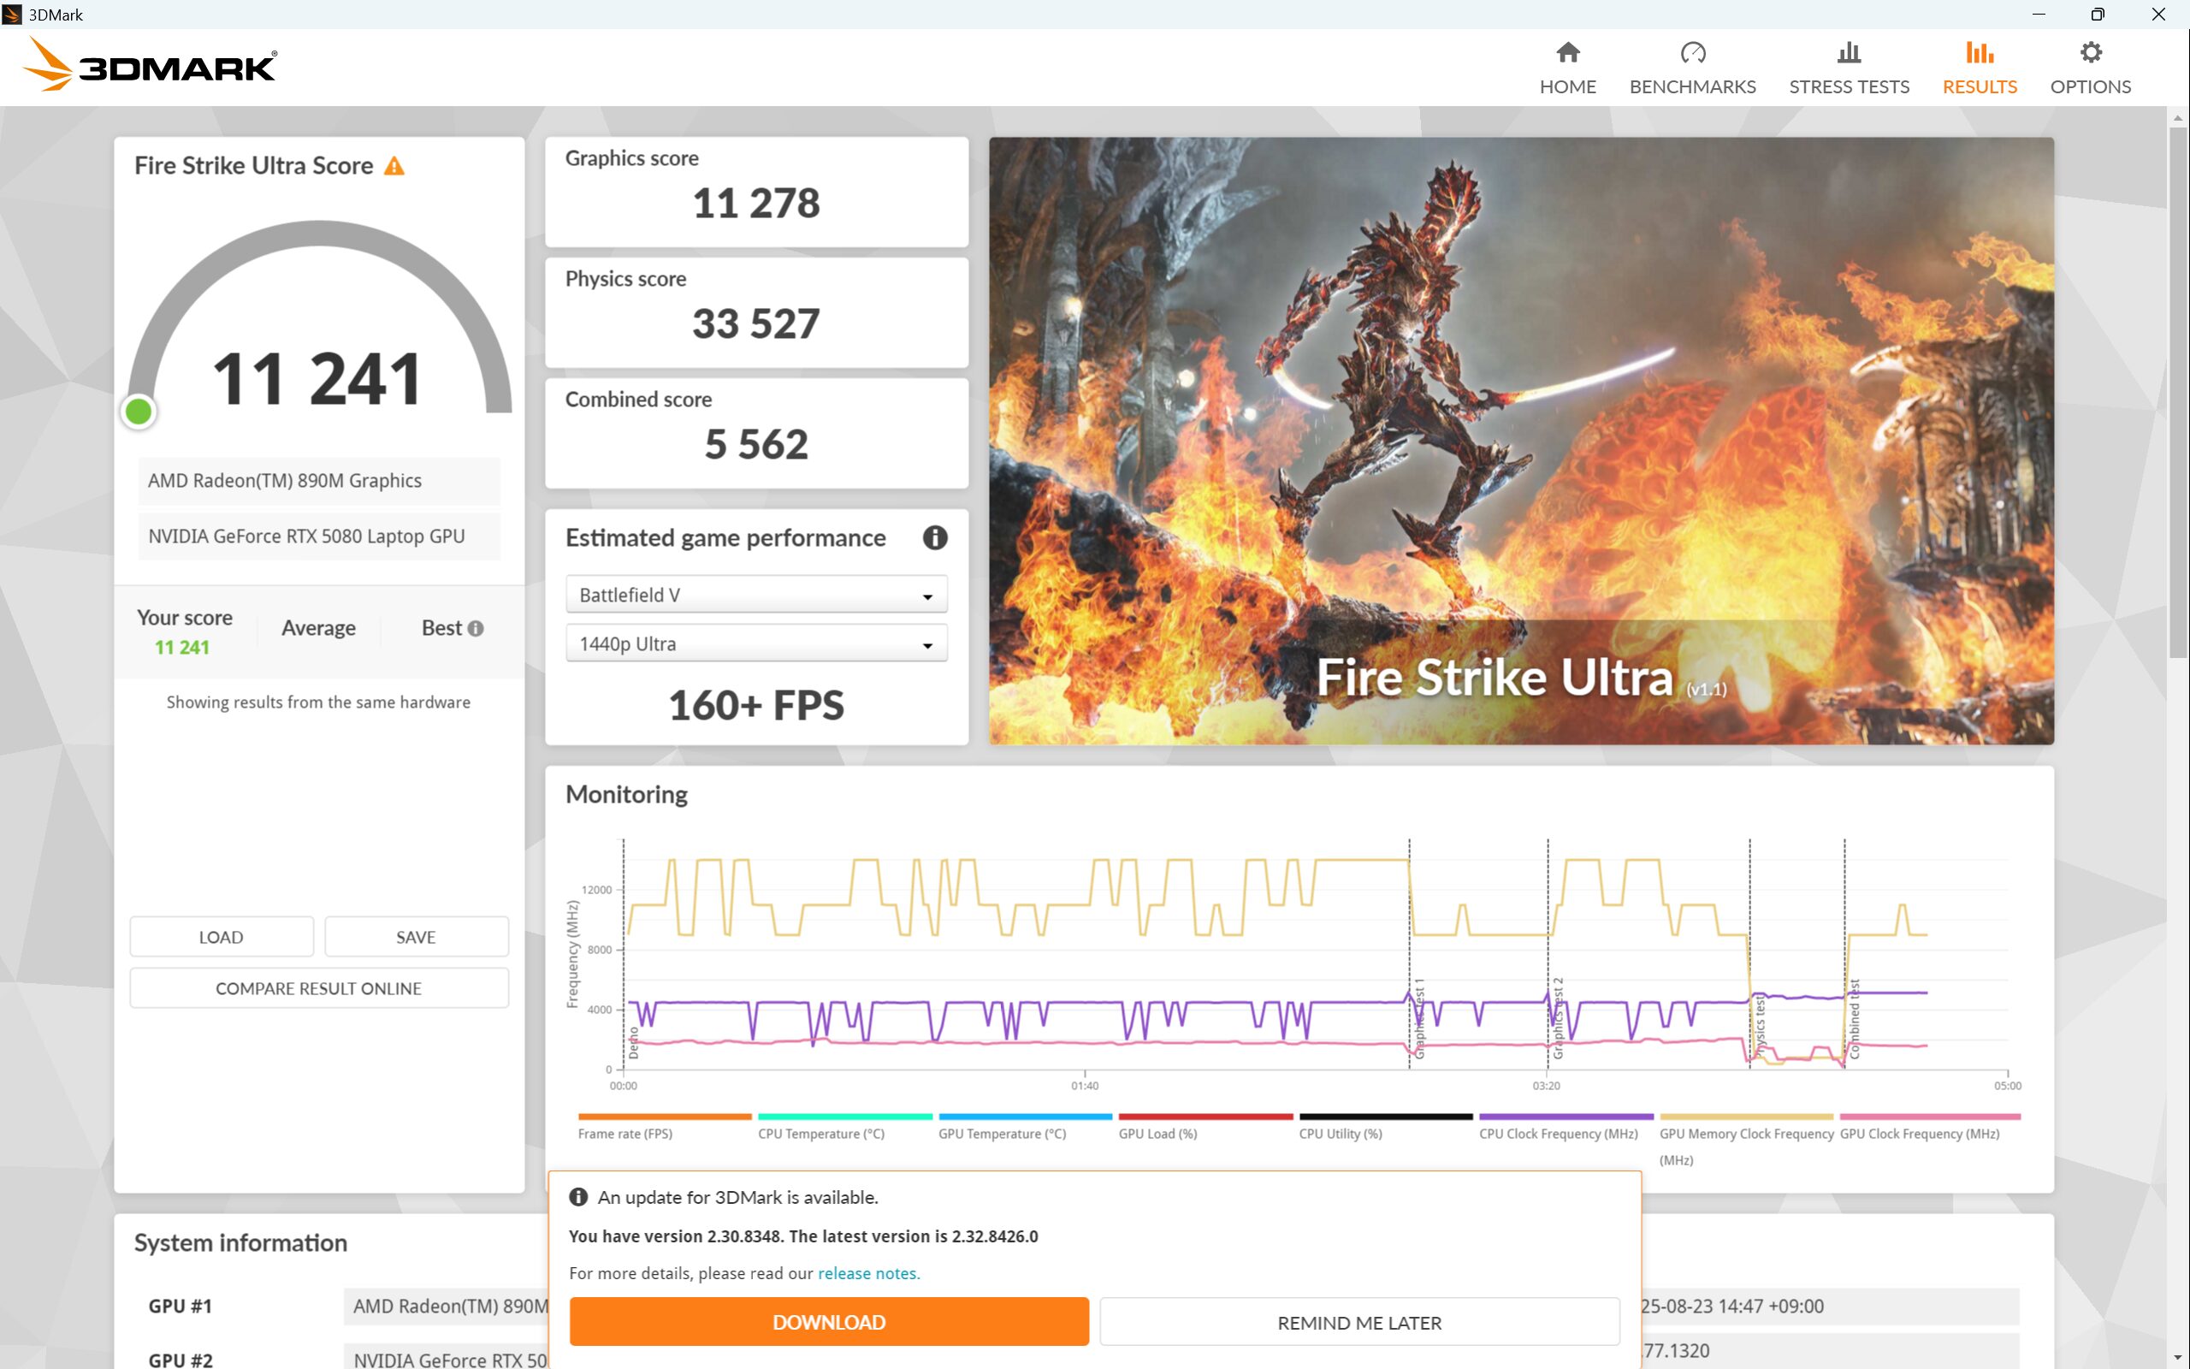
Task: Toggle Frame rate (FPS) legend swatch
Action: pos(664,1117)
